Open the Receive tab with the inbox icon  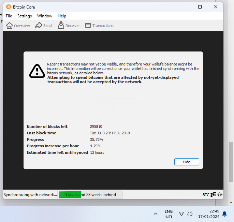click(68, 25)
